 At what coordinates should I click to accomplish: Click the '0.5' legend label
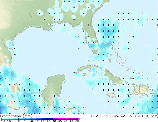(8, 121)
